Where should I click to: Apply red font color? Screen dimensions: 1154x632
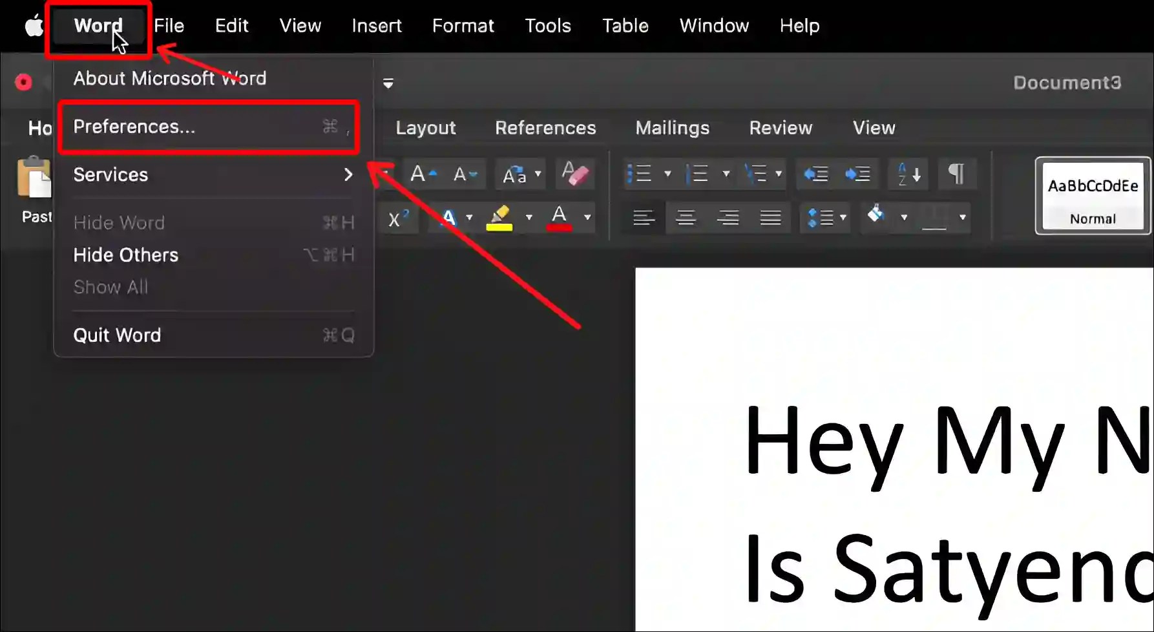coord(559,218)
